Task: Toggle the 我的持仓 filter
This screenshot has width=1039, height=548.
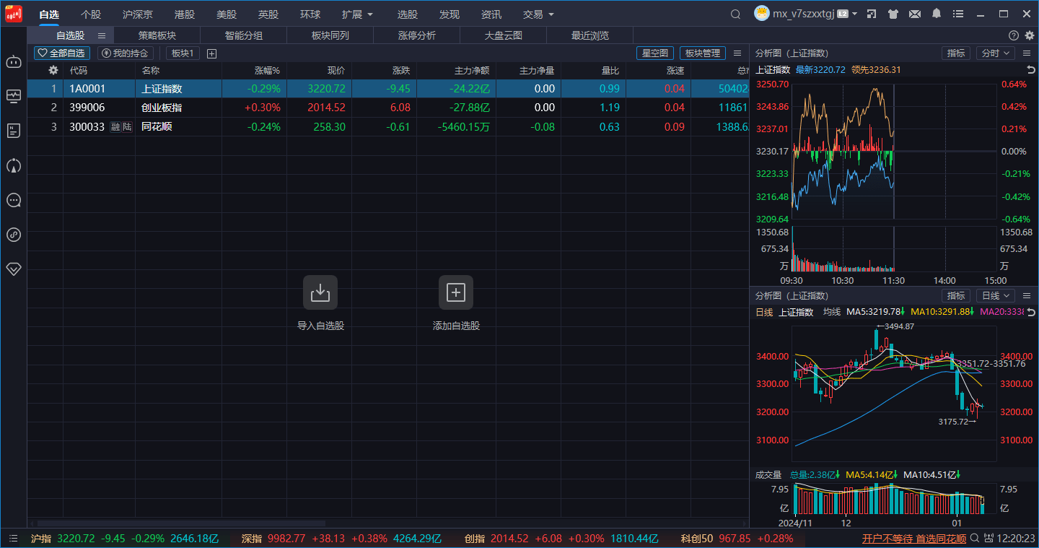Action: point(126,53)
